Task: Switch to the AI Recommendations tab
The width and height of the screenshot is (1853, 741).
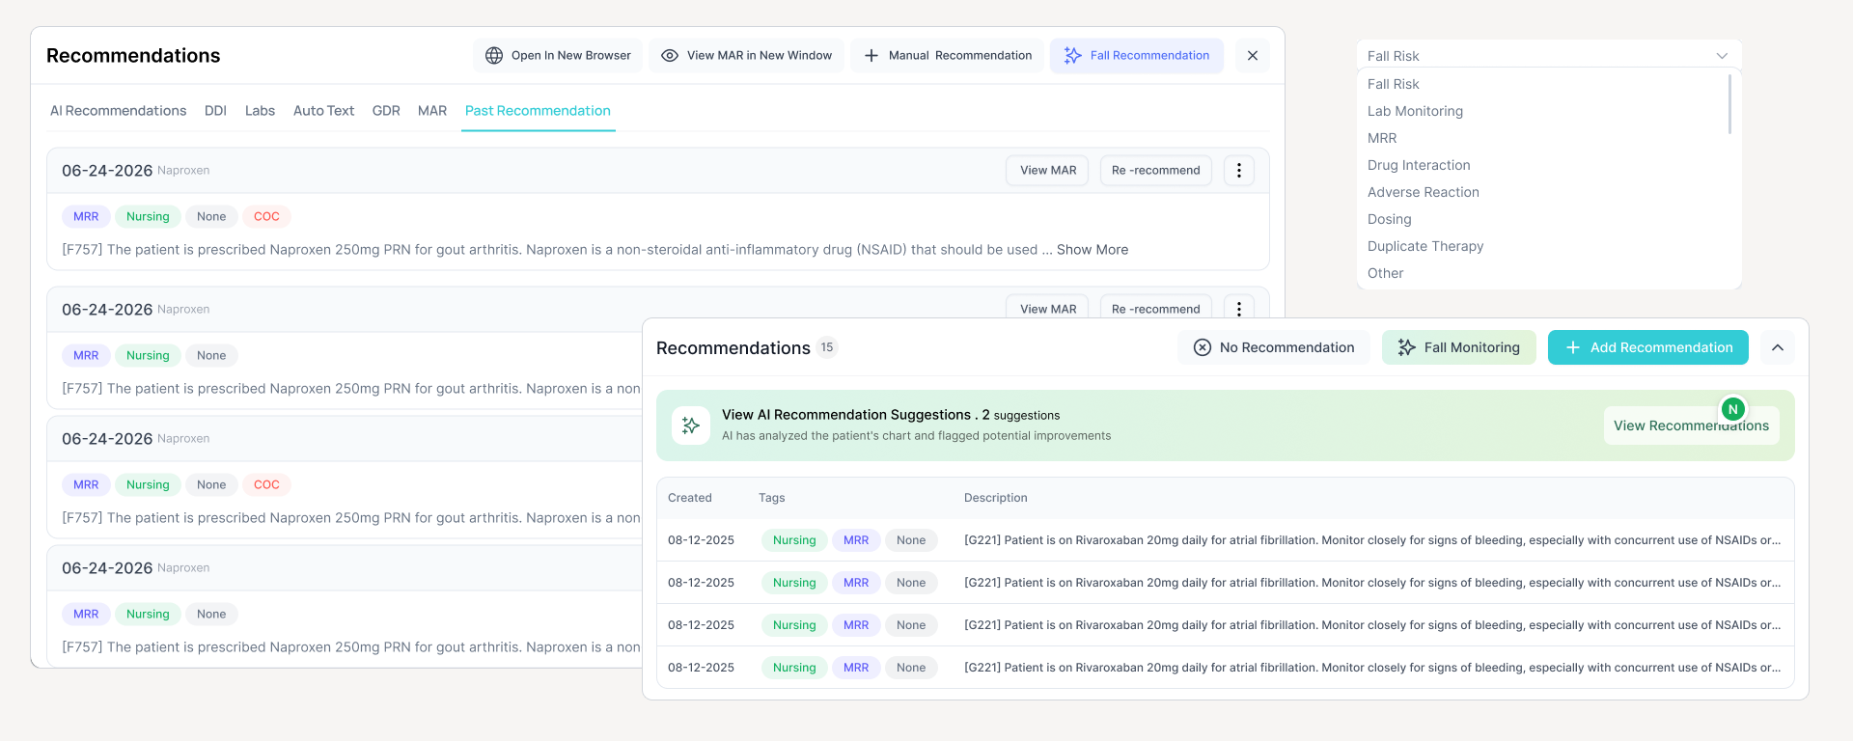Action: coord(119,111)
